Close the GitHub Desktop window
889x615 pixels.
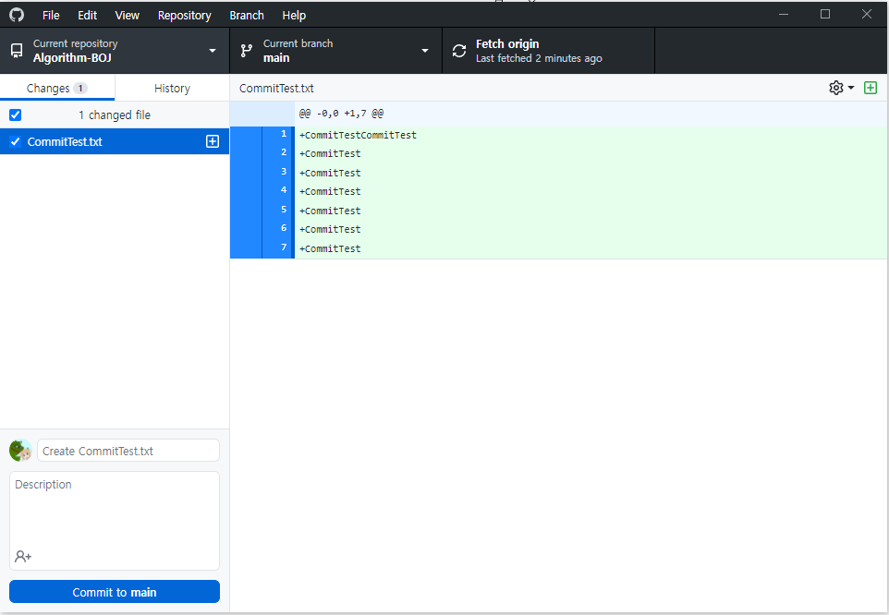[866, 14]
